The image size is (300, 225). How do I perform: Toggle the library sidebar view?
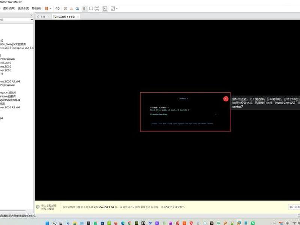pyautogui.click(x=85, y=9)
